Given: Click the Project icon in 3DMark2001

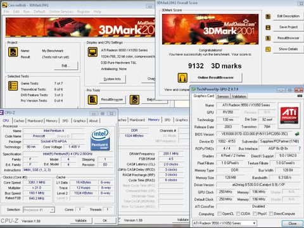Looking at the screenshot, I should 13,52.
